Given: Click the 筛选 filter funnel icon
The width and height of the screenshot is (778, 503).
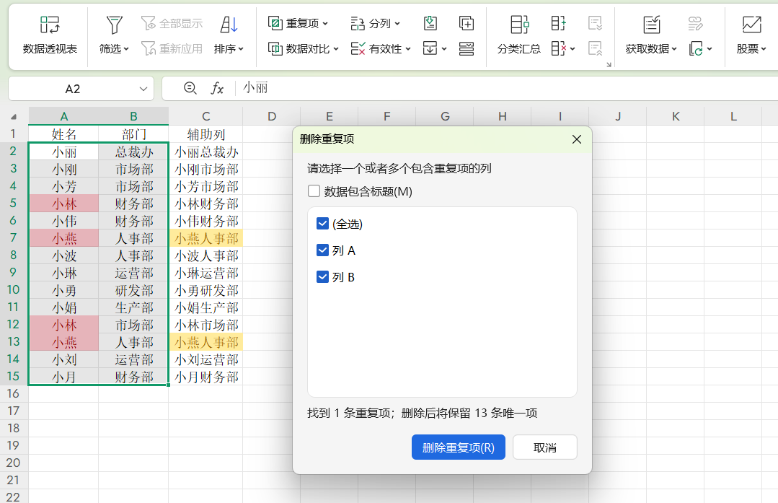Looking at the screenshot, I should (114, 25).
